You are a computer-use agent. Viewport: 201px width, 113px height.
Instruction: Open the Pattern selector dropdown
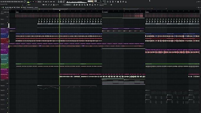(x=68, y=5)
